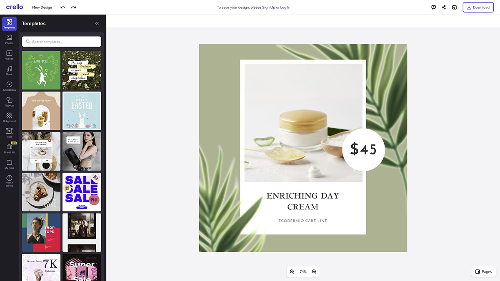Open the Background panel

coord(9,117)
